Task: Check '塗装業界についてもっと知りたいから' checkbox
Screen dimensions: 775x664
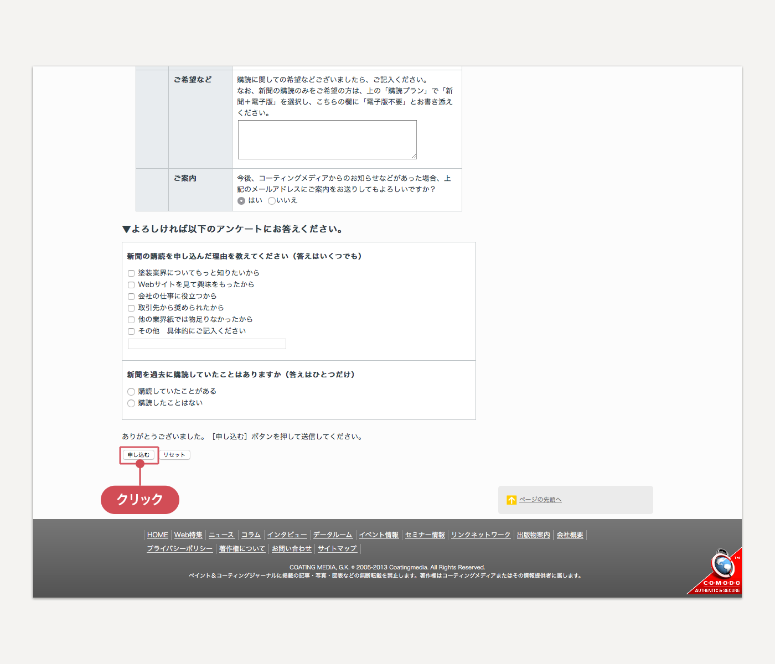Action: click(x=131, y=273)
